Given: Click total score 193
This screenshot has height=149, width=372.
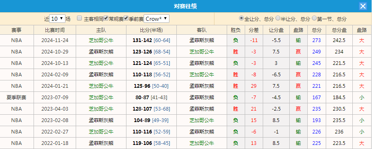Looking at the screenshot, I should 316,120.
